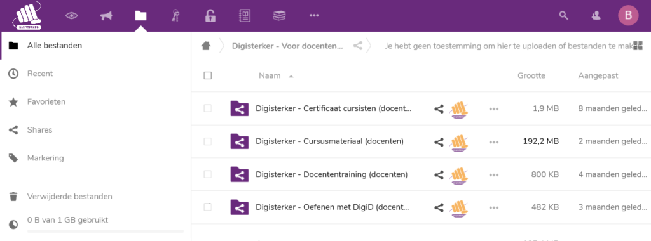Click the quota icon beside 0 B van 1 GB
This screenshot has width=651, height=241.
13,225
